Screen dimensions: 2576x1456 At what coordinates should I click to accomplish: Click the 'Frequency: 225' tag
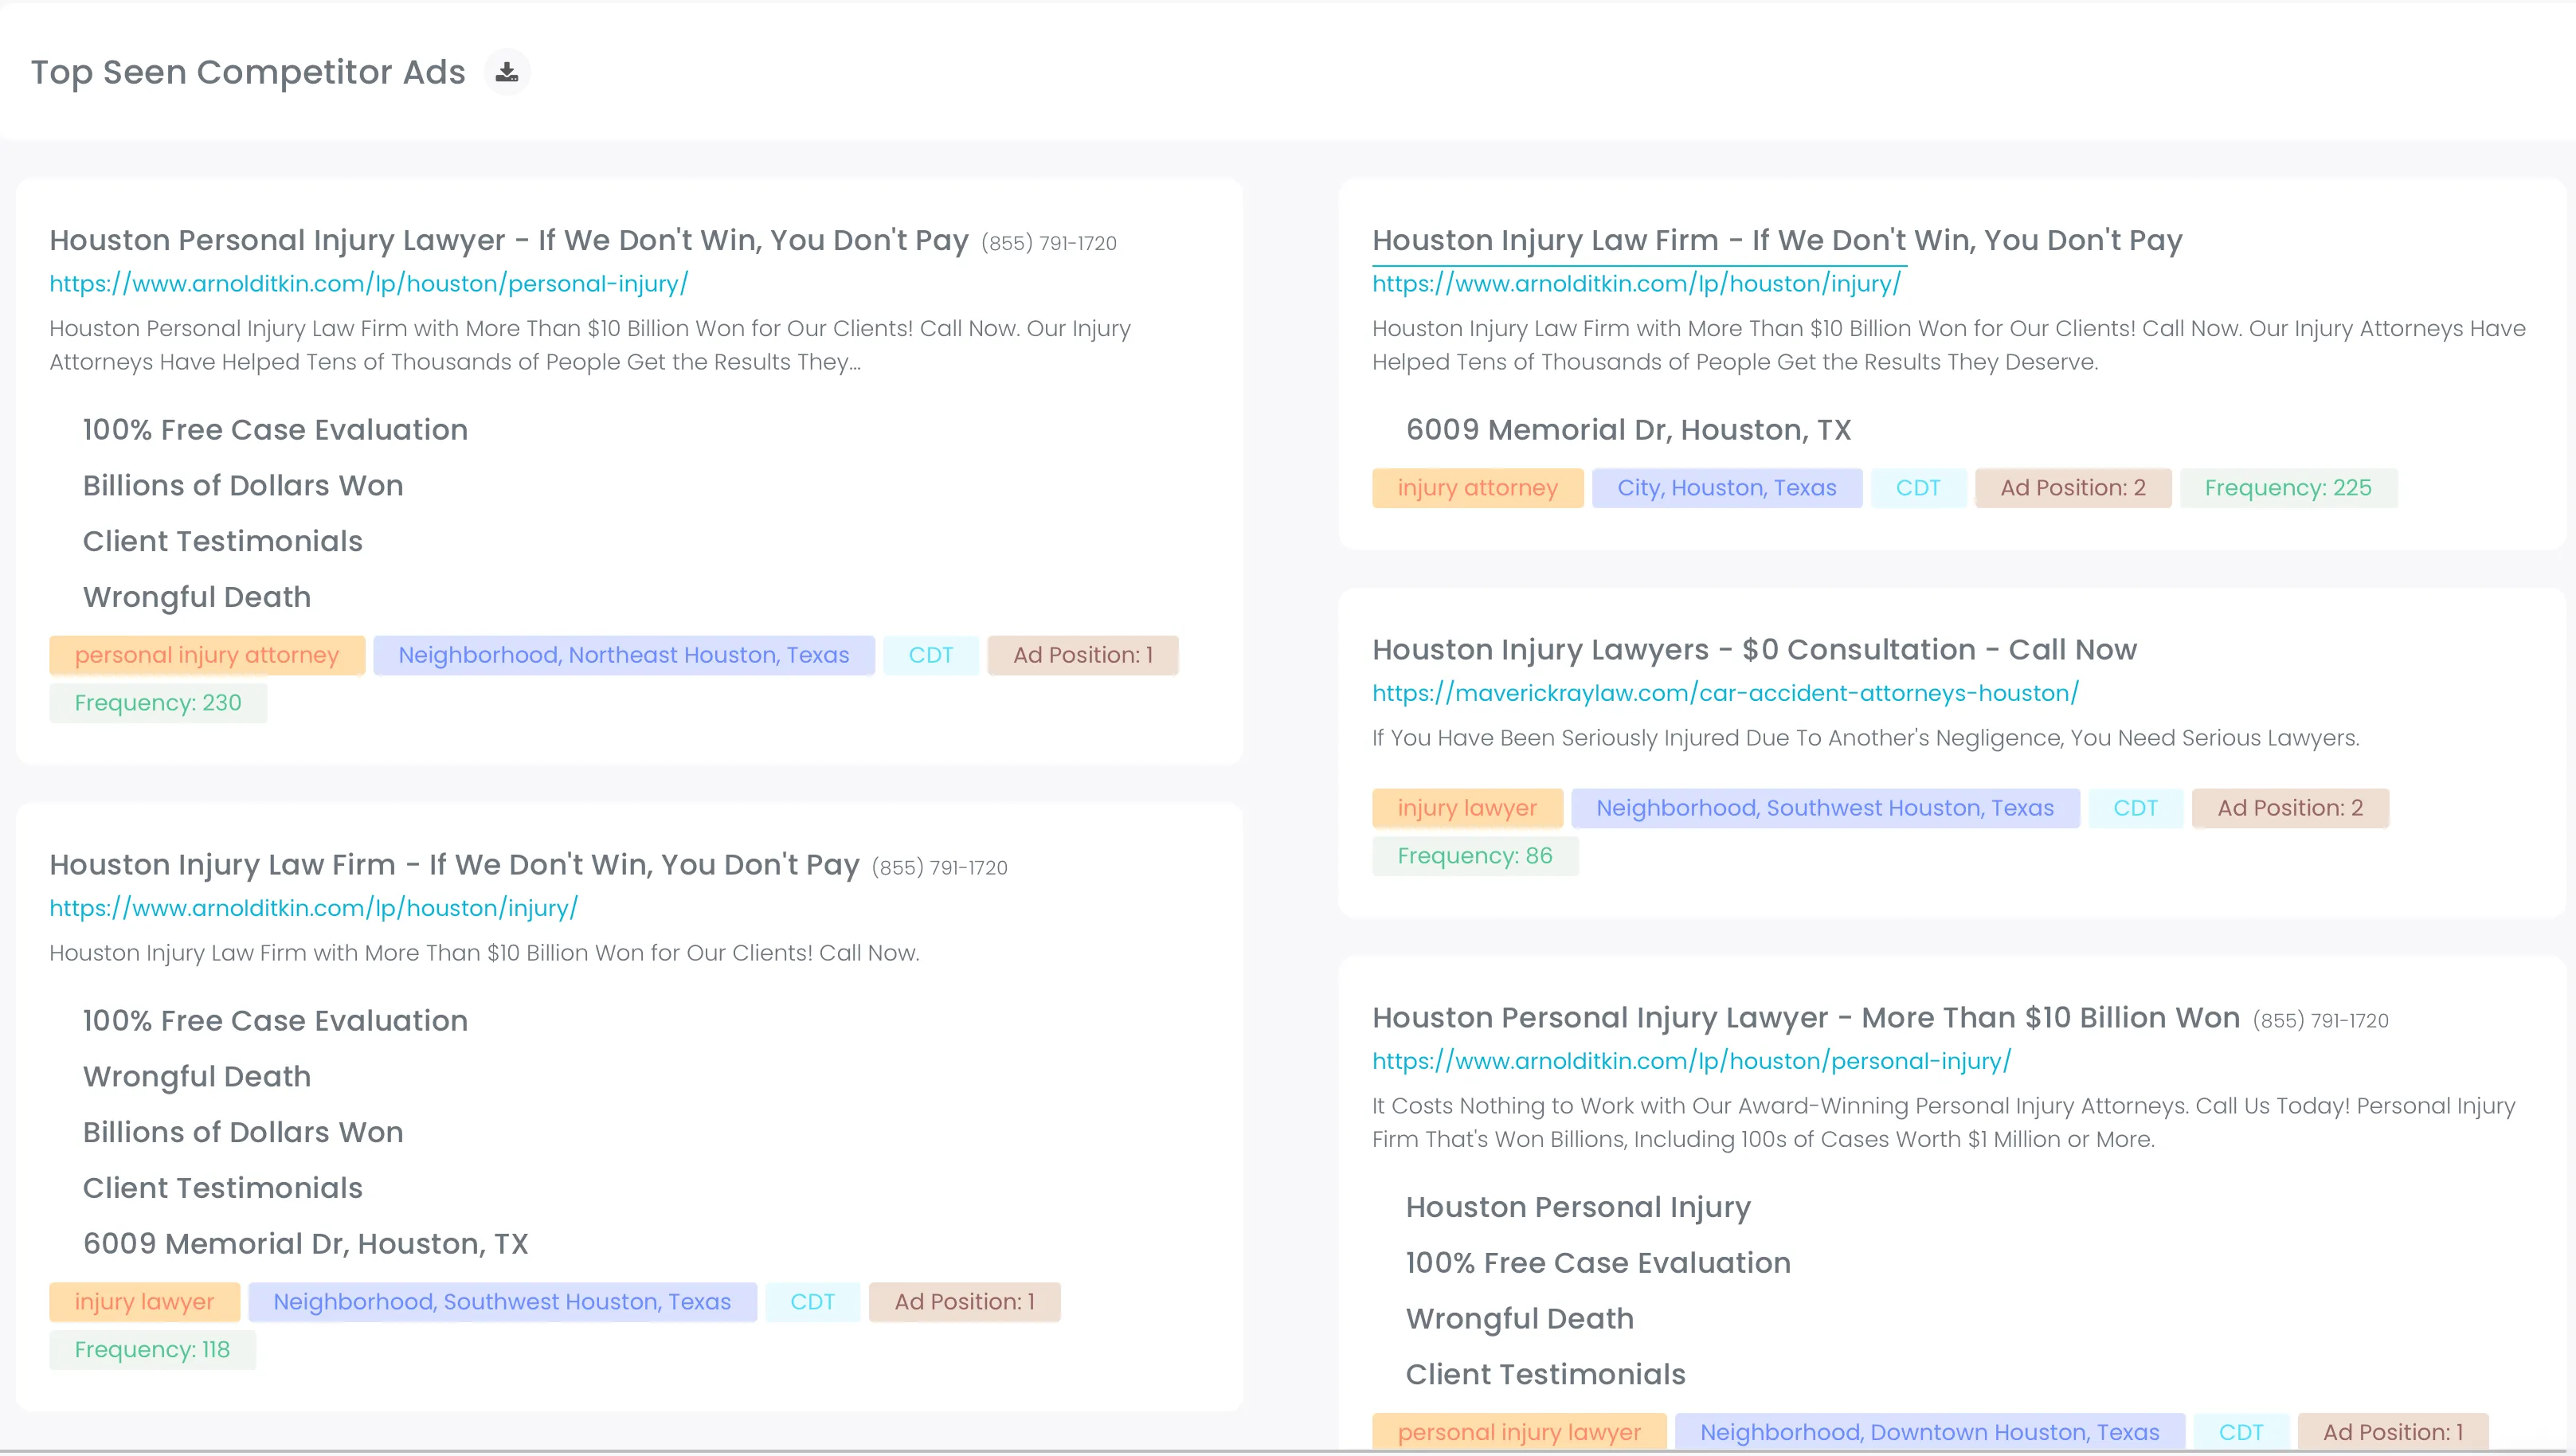point(2288,488)
